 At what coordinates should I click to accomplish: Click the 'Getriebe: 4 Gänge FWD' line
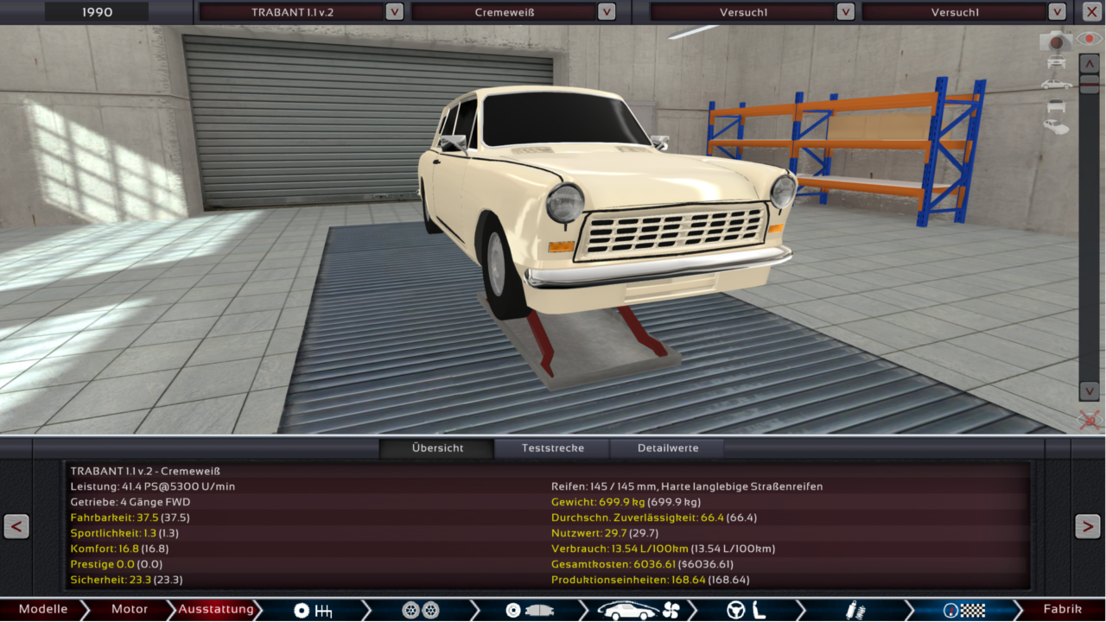tap(130, 502)
